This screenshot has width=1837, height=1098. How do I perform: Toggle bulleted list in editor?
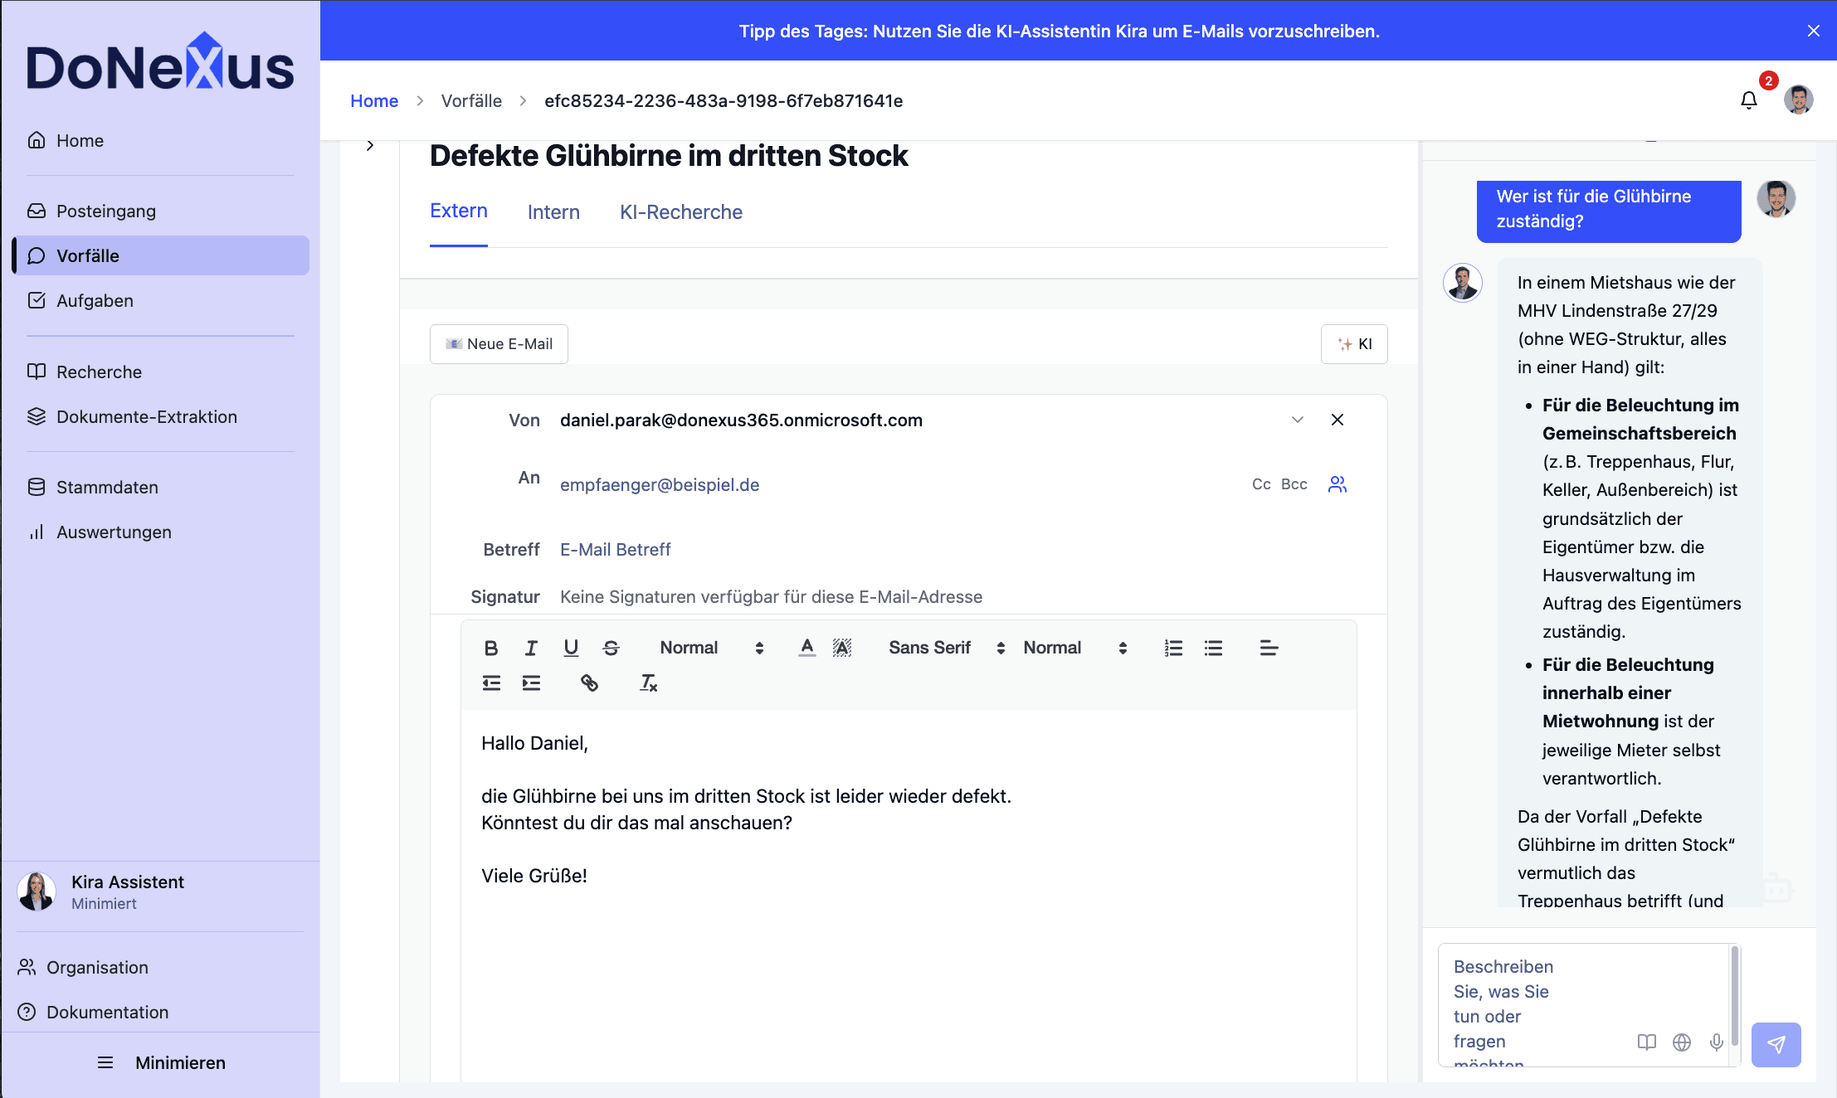(1213, 648)
